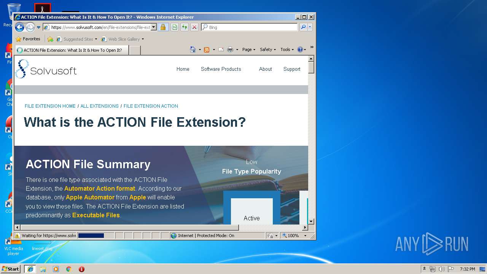Expand command bar overflow chevron

312,48
